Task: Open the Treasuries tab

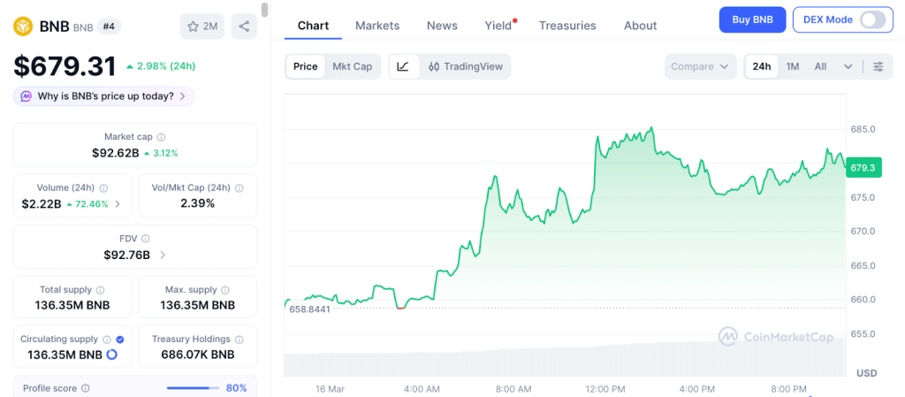Action: point(567,26)
